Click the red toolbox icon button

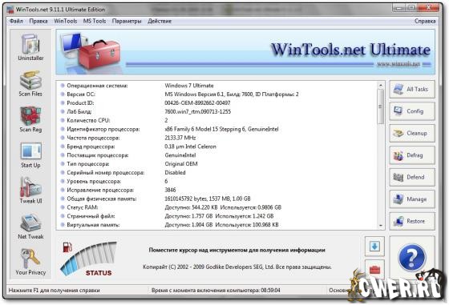pos(374,269)
